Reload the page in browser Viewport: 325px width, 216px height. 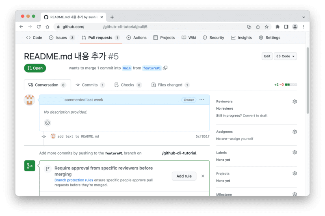click(x=39, y=27)
